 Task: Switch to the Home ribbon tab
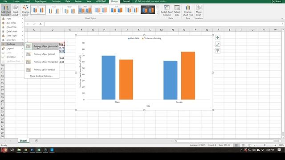tap(16, 1)
